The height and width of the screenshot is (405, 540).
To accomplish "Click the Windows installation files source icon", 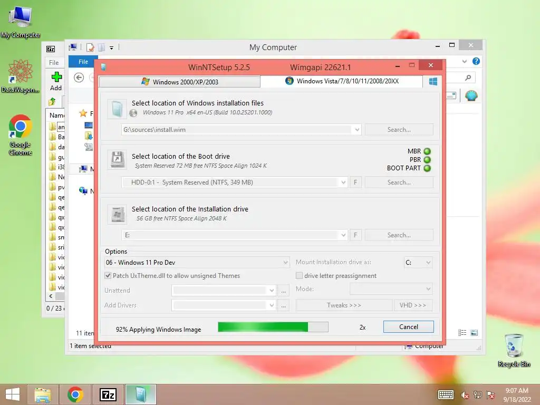I will 117,109.
